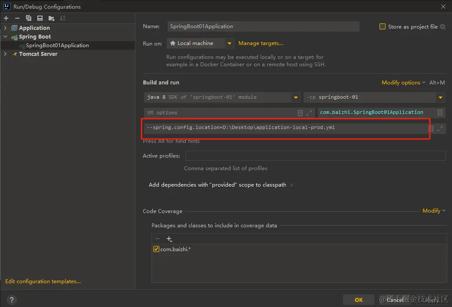452x307 pixels.
Task: Click the Edit configuration templates link
Action: (x=43, y=281)
